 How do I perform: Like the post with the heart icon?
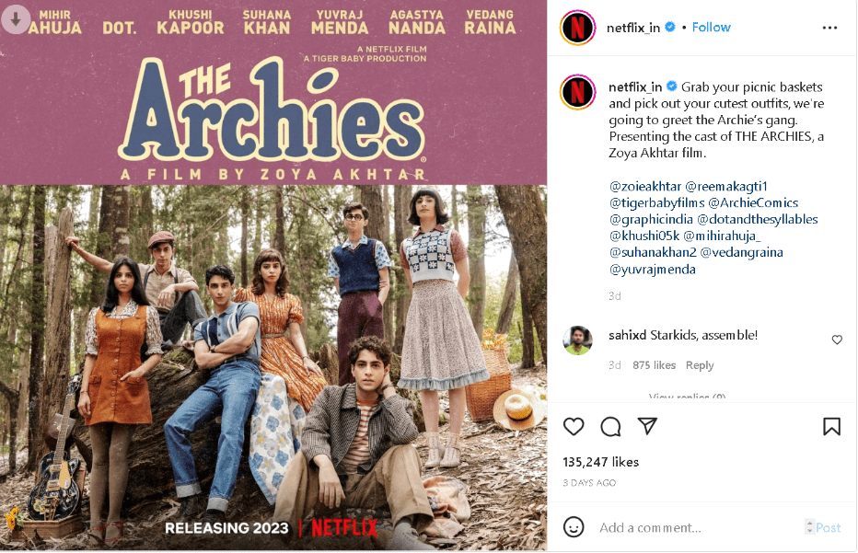tap(574, 427)
